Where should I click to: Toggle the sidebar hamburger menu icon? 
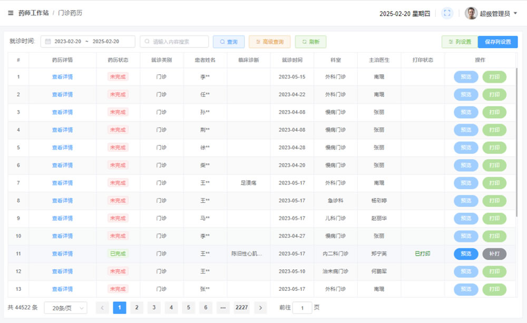[x=11, y=13]
